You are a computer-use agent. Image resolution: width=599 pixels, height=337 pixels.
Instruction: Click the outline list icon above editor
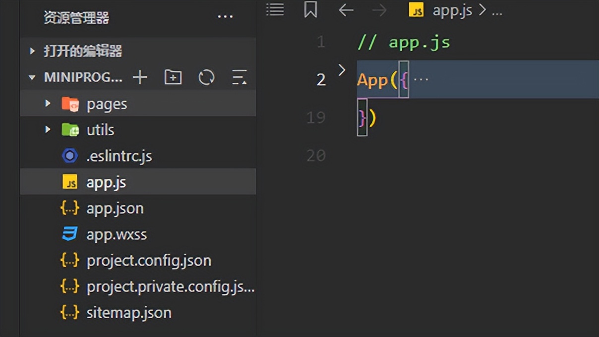(x=275, y=10)
